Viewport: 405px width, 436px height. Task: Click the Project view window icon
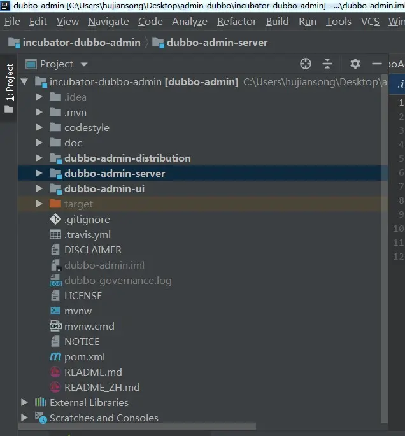click(x=31, y=64)
